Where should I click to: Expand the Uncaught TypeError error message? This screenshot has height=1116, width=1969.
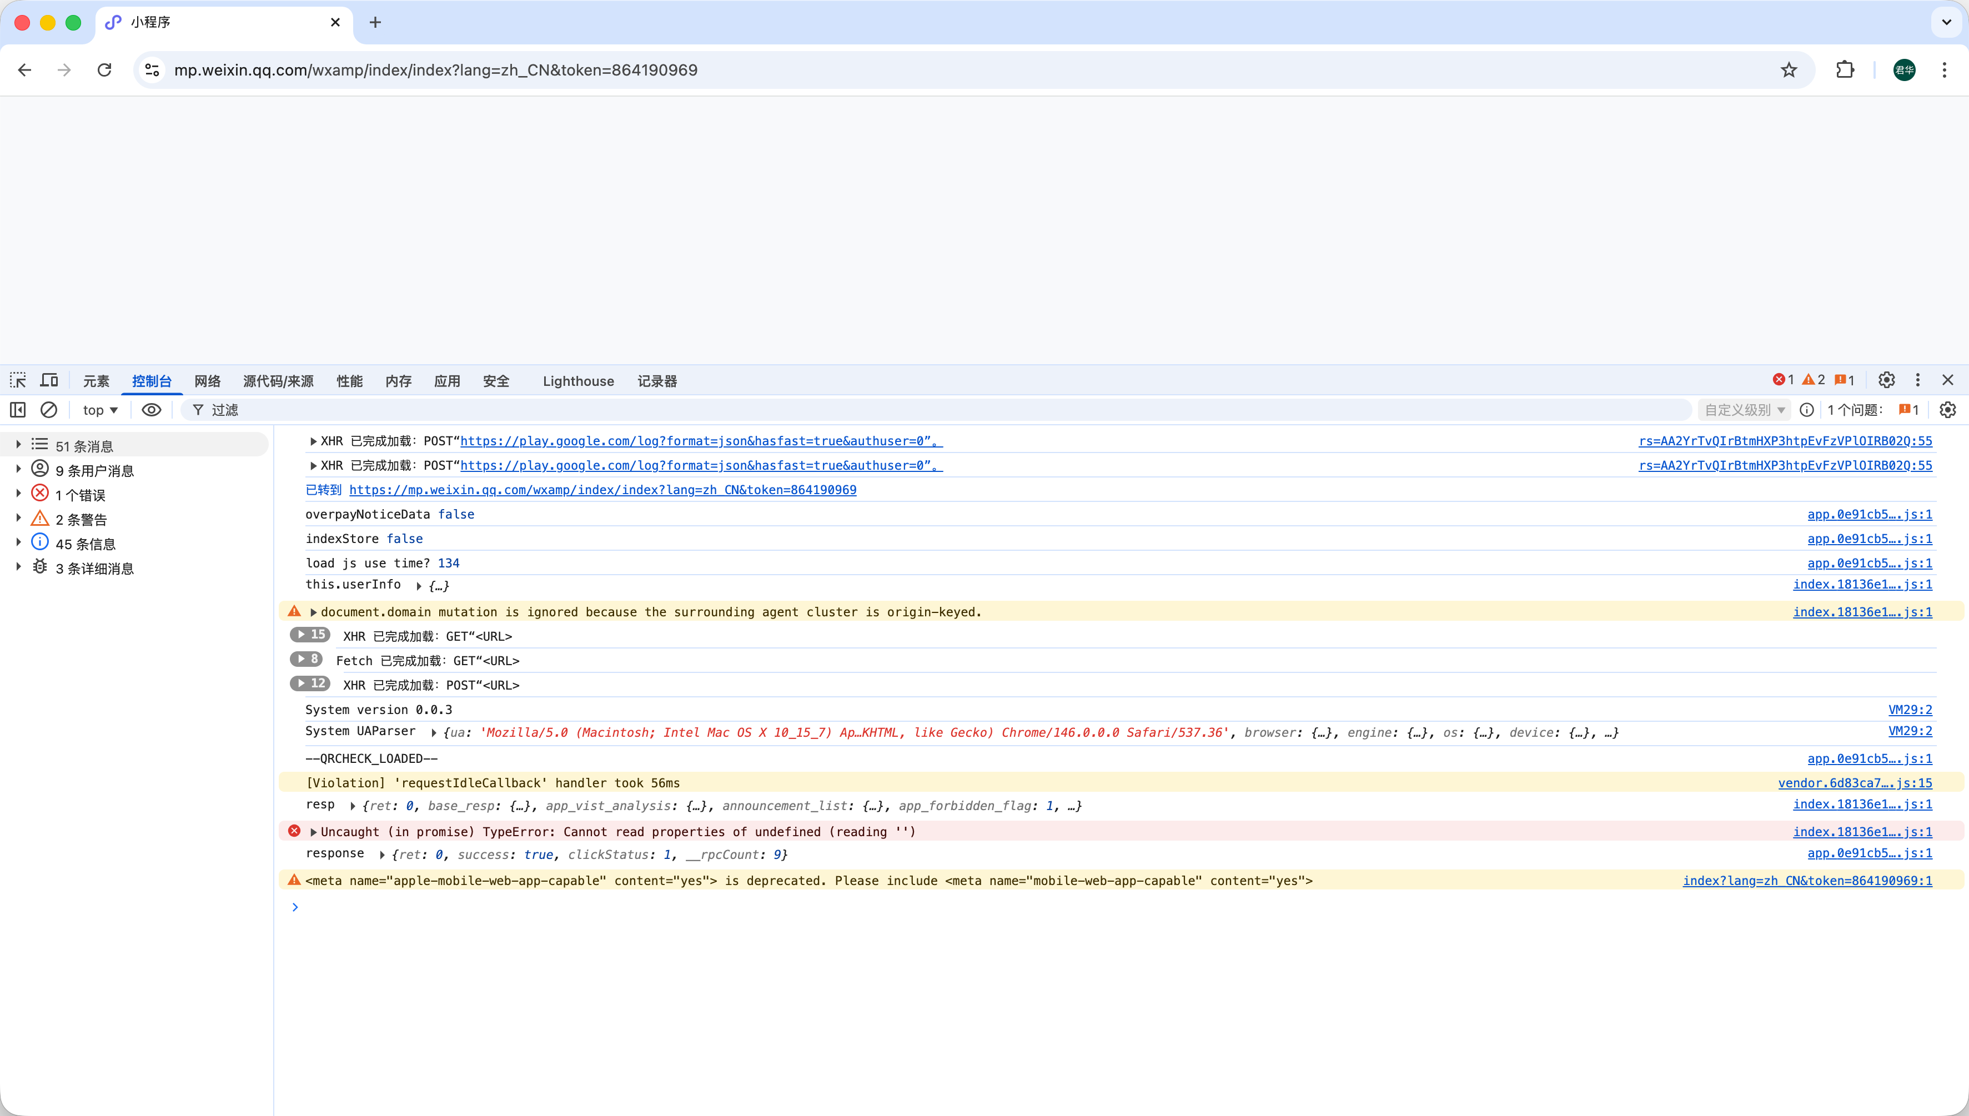pyautogui.click(x=314, y=832)
